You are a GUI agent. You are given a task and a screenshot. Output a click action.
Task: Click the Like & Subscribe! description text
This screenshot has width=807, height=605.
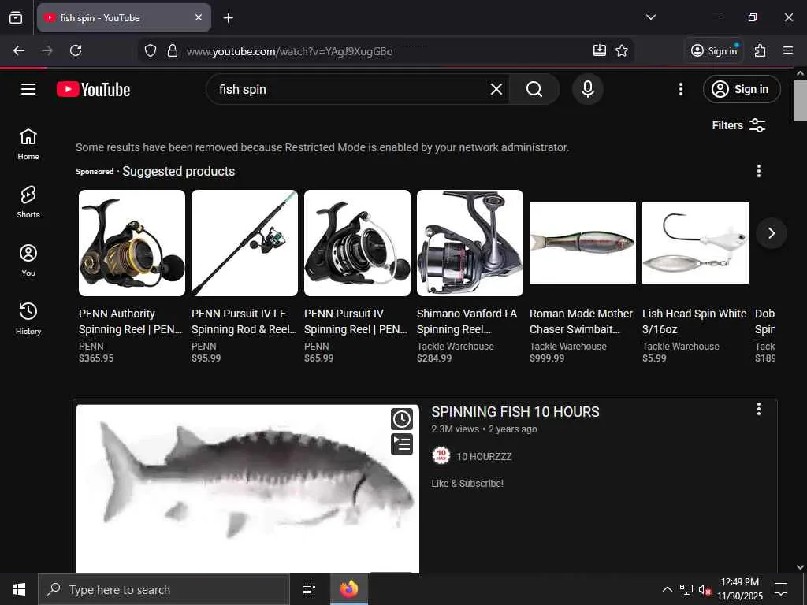[x=467, y=484]
